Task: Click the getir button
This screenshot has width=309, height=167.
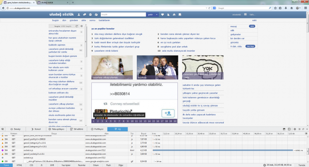Action: [x=151, y=15]
